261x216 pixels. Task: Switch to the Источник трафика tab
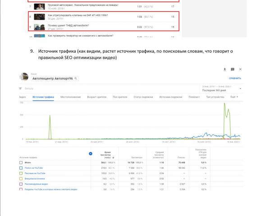coord(43,97)
